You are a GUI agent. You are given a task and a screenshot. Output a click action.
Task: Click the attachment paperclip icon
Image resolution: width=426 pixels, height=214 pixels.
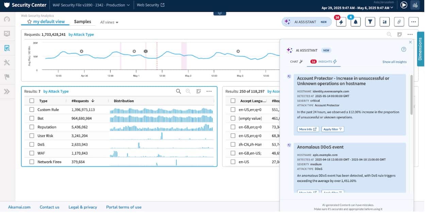coord(399,22)
